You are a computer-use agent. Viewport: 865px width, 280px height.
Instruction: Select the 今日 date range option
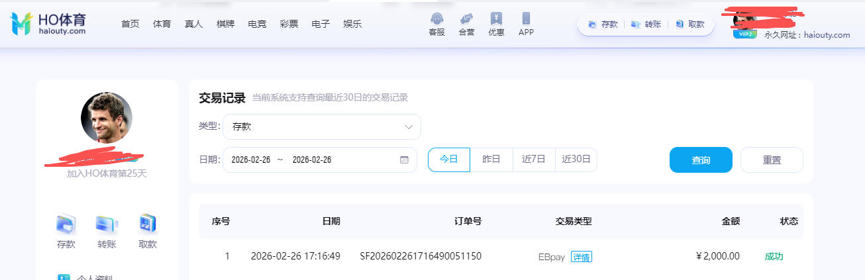click(449, 160)
